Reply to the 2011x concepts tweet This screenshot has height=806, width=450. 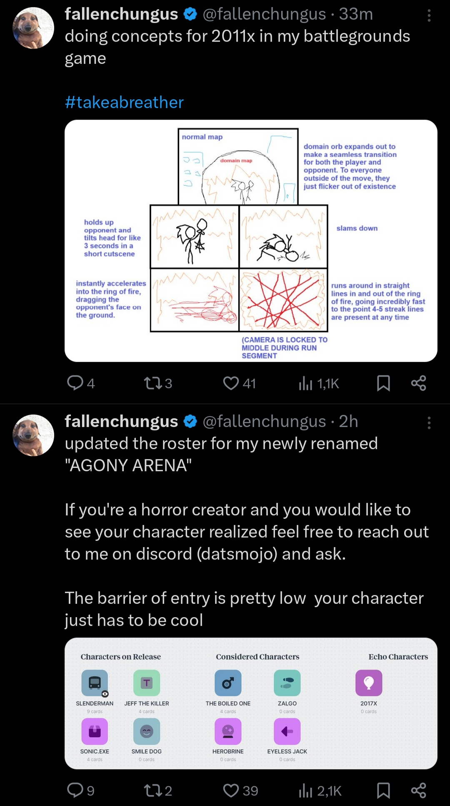76,383
